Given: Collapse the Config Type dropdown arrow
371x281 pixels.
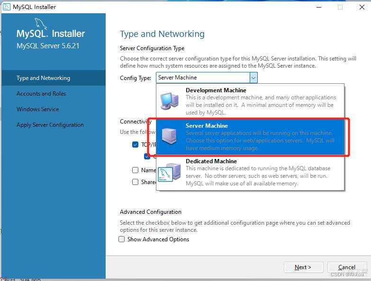Looking at the screenshot, I should point(253,78).
